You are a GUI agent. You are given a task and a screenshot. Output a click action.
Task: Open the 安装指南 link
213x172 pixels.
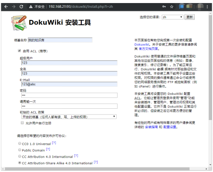coord(151,127)
